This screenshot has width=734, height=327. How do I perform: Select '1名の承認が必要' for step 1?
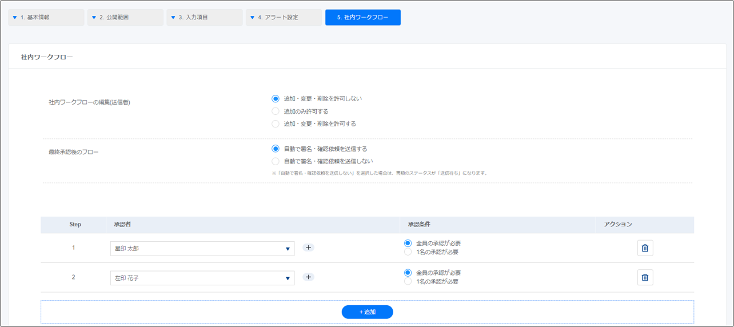click(x=408, y=252)
